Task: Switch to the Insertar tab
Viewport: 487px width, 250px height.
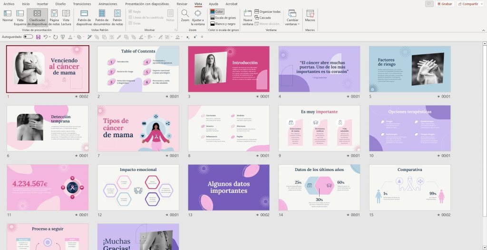Action: 42,4
